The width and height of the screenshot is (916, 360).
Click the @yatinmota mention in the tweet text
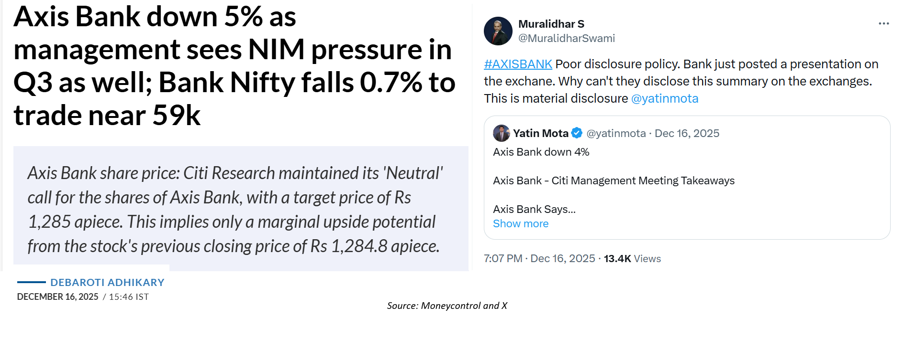[x=664, y=98]
